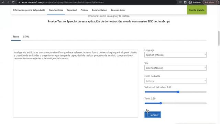Switch to the SSML tab
This screenshot has height=124, width=220.
click(x=26, y=37)
